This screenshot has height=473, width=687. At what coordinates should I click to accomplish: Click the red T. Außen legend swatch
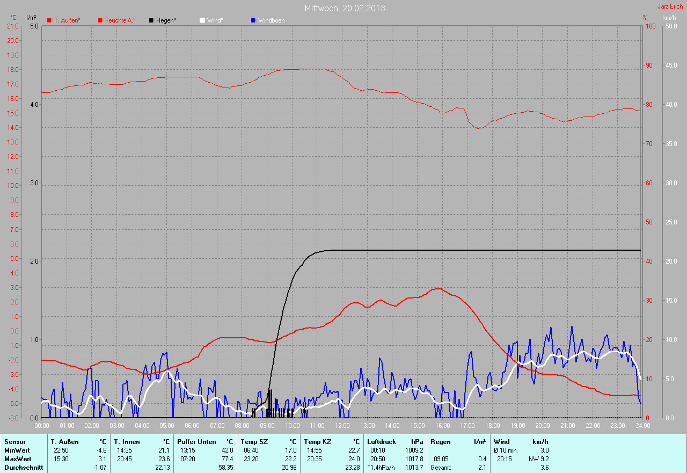(x=50, y=20)
